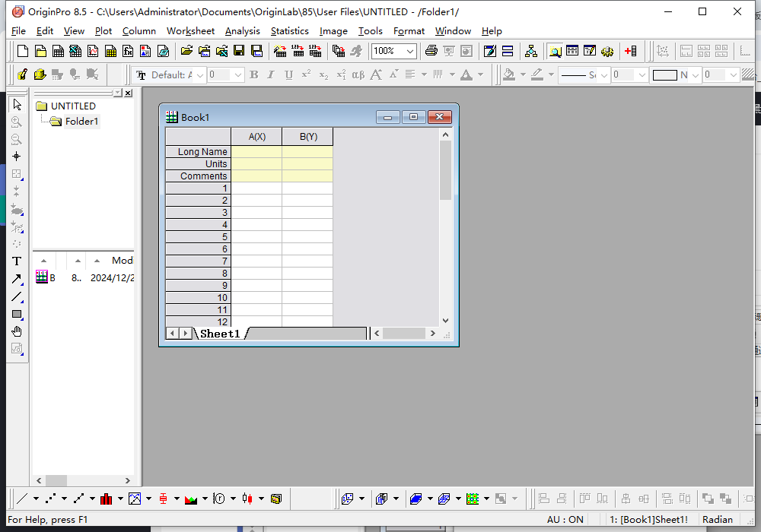Click the Book1 horizontal scrollbar right arrow
This screenshot has width=761, height=532.
(432, 334)
